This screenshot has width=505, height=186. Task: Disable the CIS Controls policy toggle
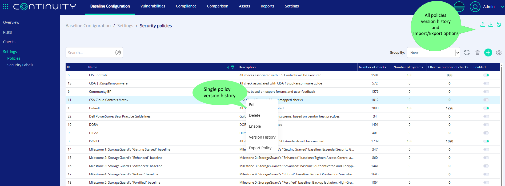[486, 75]
